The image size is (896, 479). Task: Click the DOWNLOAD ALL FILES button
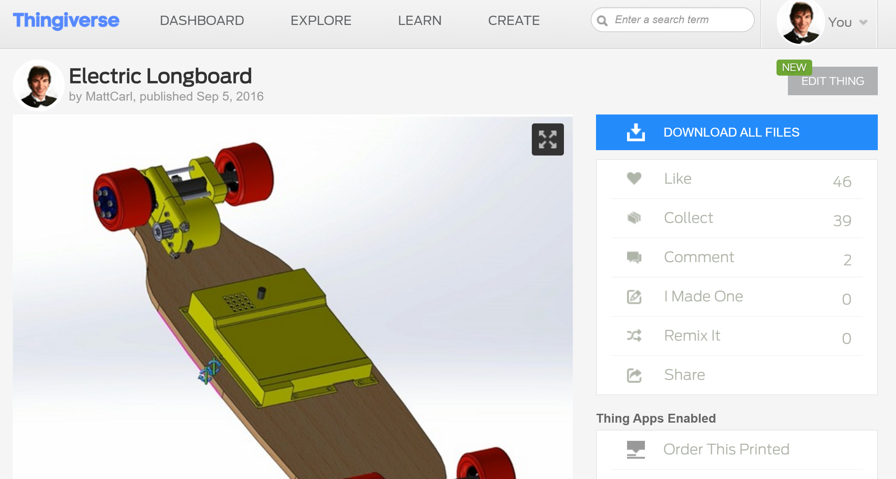click(737, 132)
